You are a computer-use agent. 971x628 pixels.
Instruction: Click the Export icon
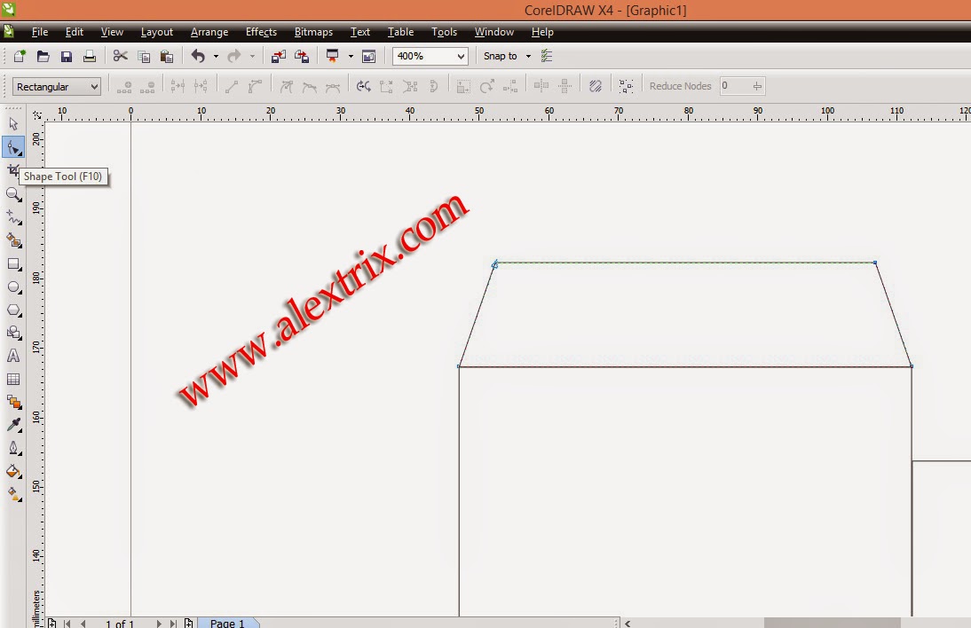click(302, 56)
